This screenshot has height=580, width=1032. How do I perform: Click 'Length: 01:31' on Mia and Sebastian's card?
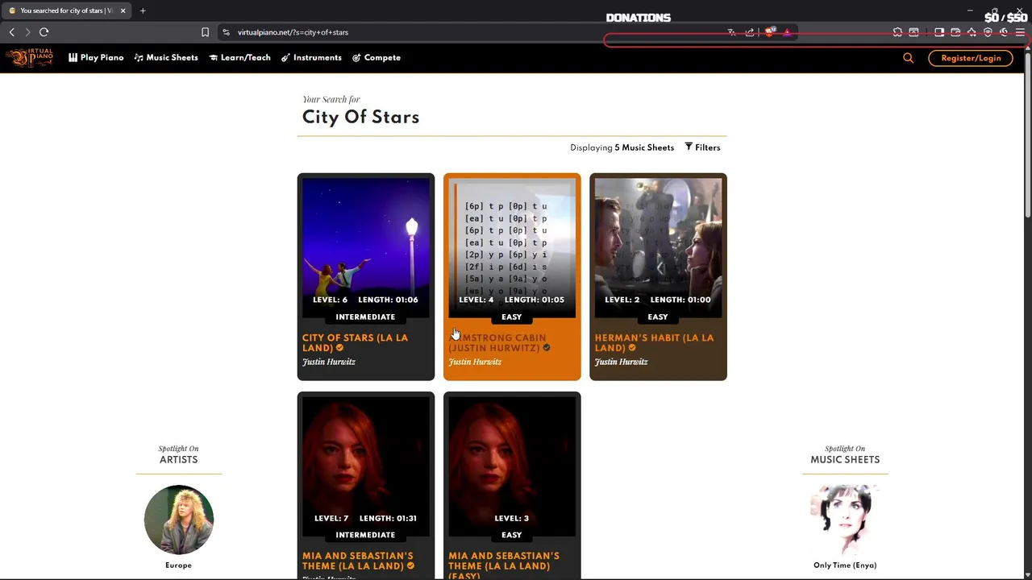(388, 518)
